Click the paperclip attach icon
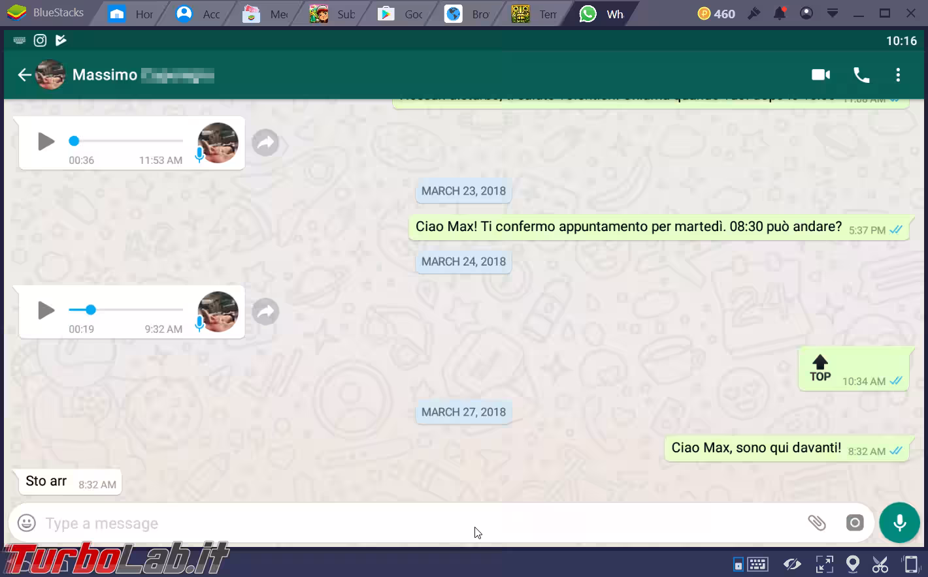This screenshot has width=928, height=577. pos(817,523)
